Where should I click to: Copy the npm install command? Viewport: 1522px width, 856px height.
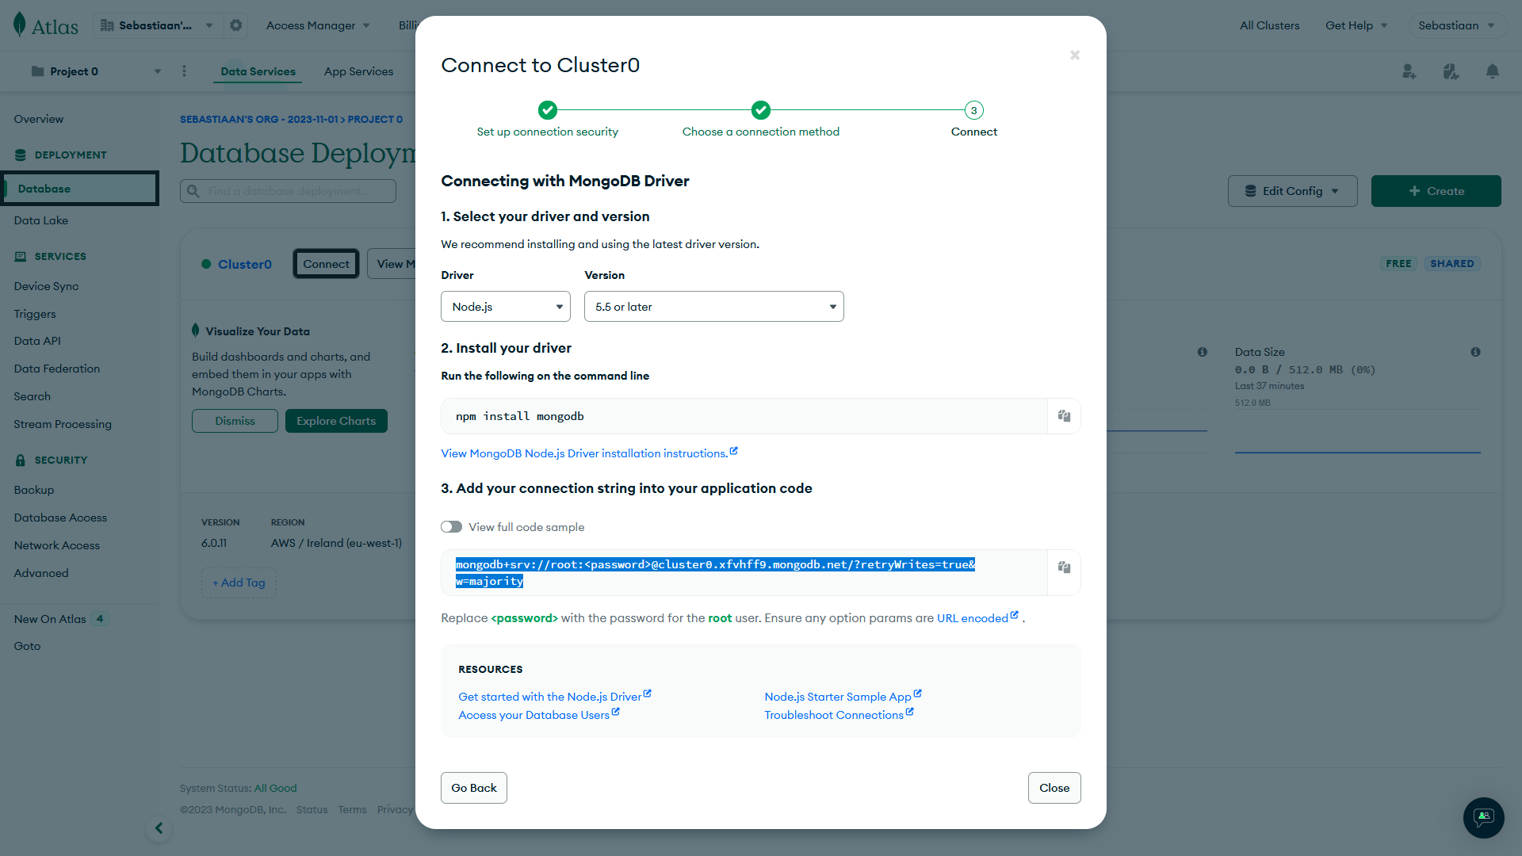pos(1064,415)
